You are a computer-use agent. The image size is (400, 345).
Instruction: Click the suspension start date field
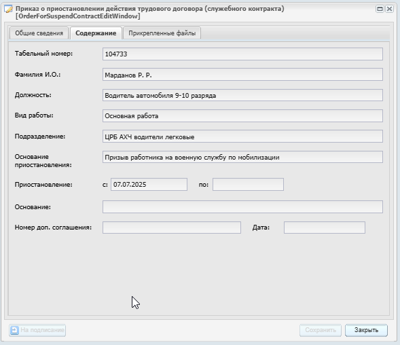tap(149, 185)
